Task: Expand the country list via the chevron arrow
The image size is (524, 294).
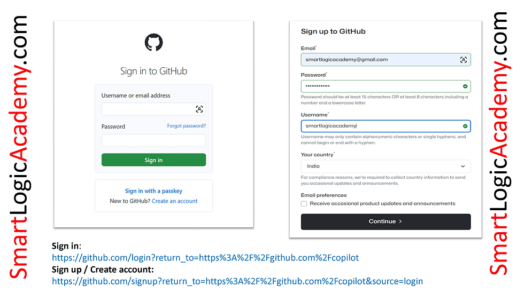Action: pos(463,166)
